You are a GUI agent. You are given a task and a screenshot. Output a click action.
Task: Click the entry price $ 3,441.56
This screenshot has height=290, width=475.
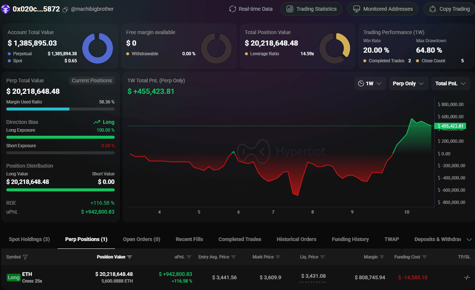(225, 277)
